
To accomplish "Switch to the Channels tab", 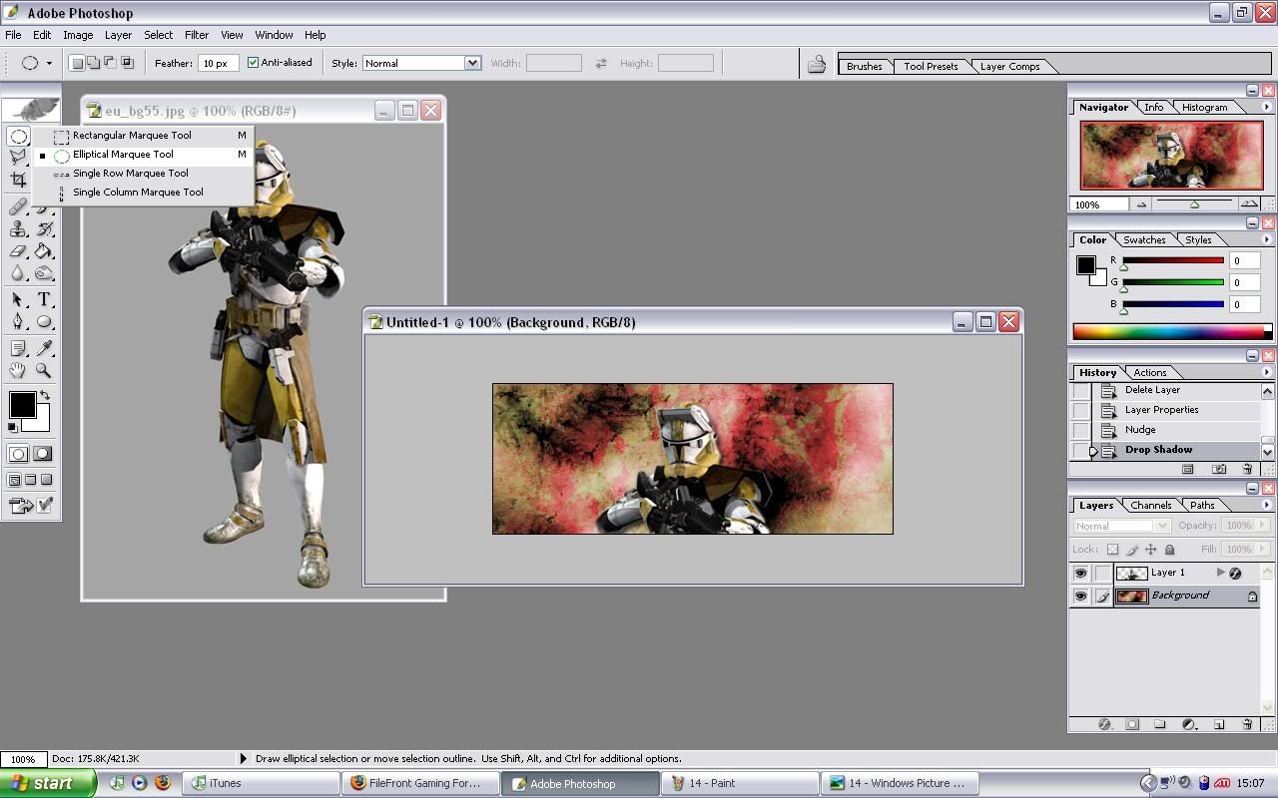I will [x=1150, y=505].
